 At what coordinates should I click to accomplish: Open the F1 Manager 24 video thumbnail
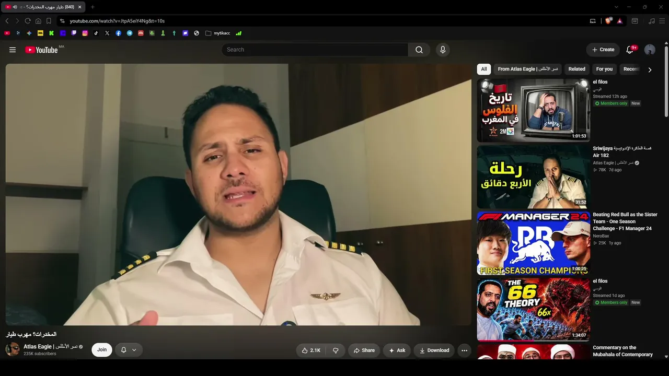click(x=533, y=243)
